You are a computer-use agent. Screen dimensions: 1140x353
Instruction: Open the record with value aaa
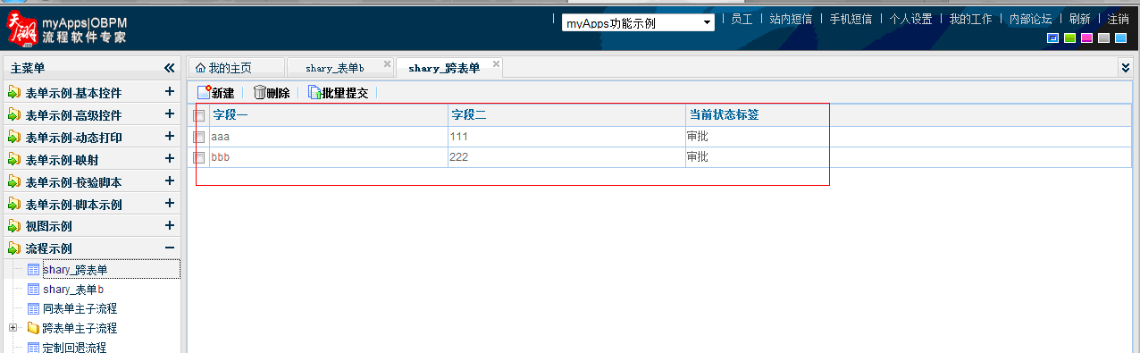(221, 137)
